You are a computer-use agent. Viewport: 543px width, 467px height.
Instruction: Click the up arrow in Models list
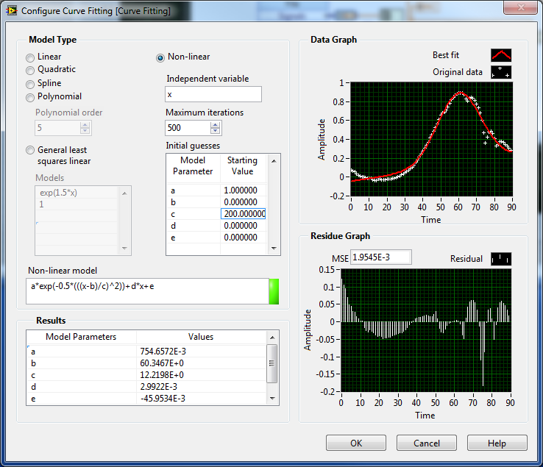124,193
